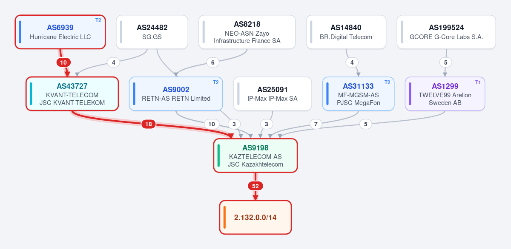Select the AS9002 RETN Limited node
This screenshot has width=511, height=249.
[176, 94]
